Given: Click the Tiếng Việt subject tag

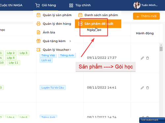Looking at the screenshot, I should tap(48, 55).
